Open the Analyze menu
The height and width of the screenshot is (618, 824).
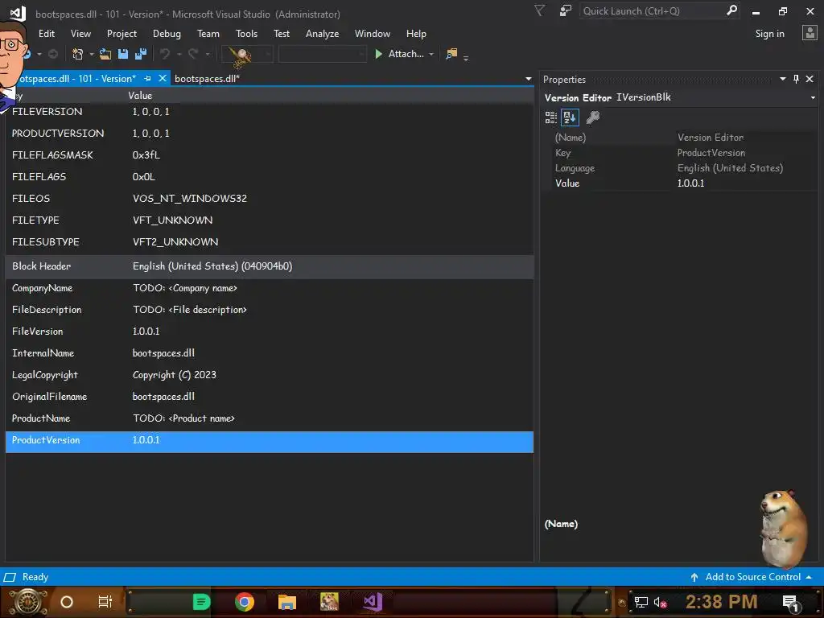[322, 34]
